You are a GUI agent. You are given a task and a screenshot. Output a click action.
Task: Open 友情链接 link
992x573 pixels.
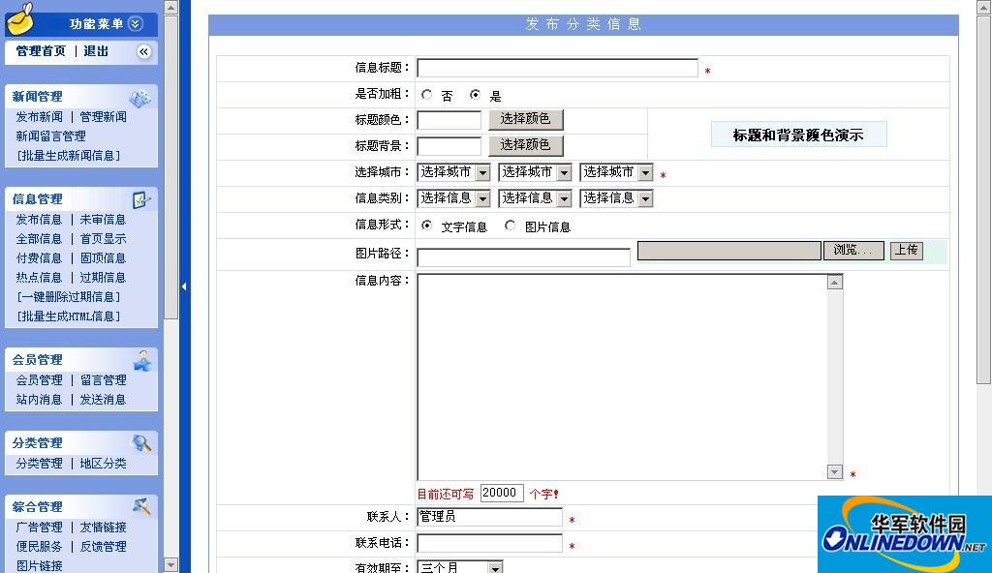(103, 528)
